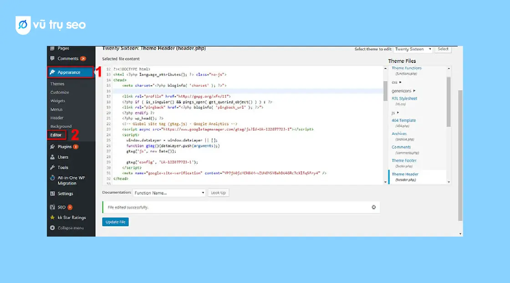Click the Appearance paintbrush icon

click(x=52, y=72)
